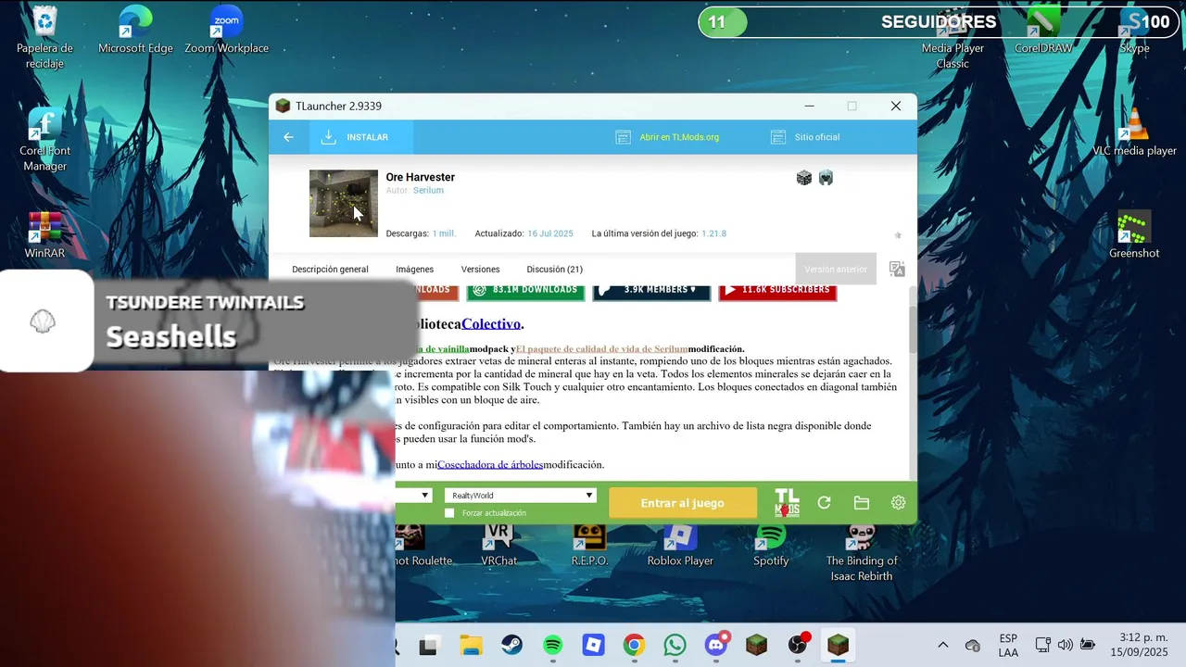Image resolution: width=1186 pixels, height=667 pixels.
Task: Open the RealtyWorld version dropdown
Action: [x=520, y=496]
